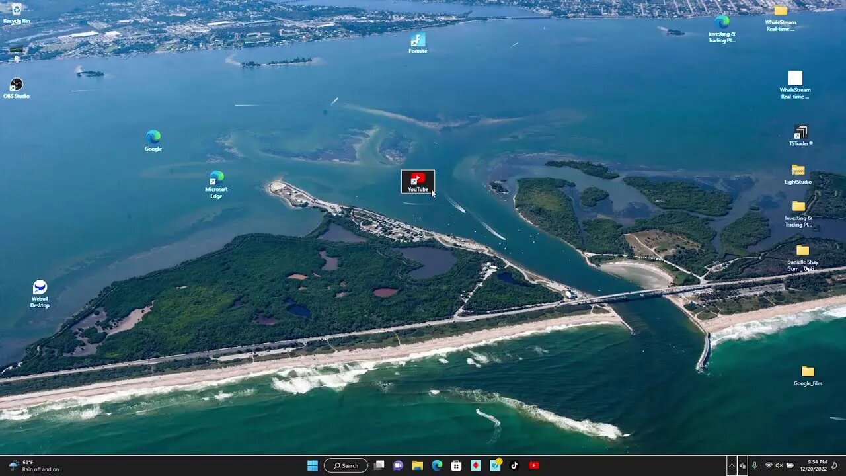
Task: Open File Explorer from the taskbar
Action: pyautogui.click(x=418, y=465)
